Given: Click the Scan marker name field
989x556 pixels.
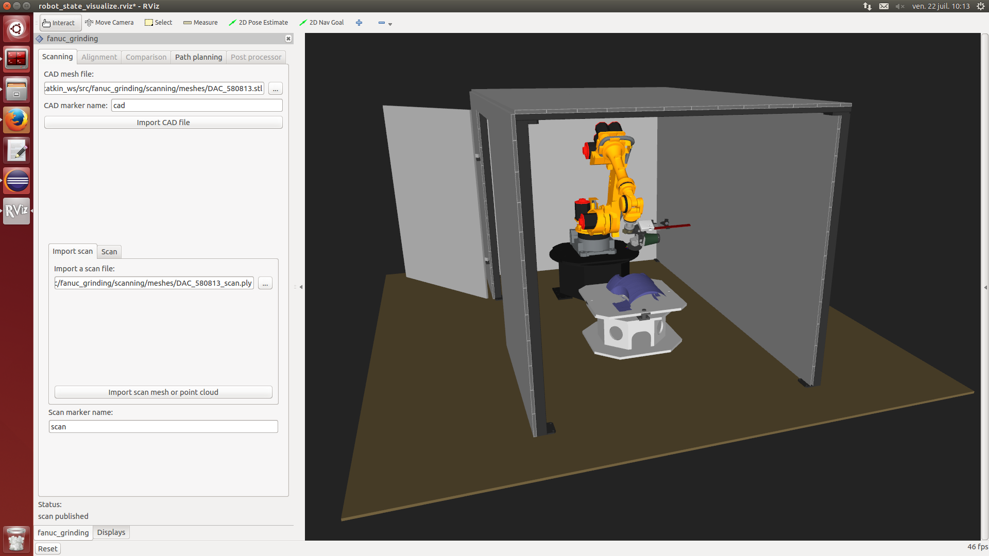Looking at the screenshot, I should tap(163, 427).
